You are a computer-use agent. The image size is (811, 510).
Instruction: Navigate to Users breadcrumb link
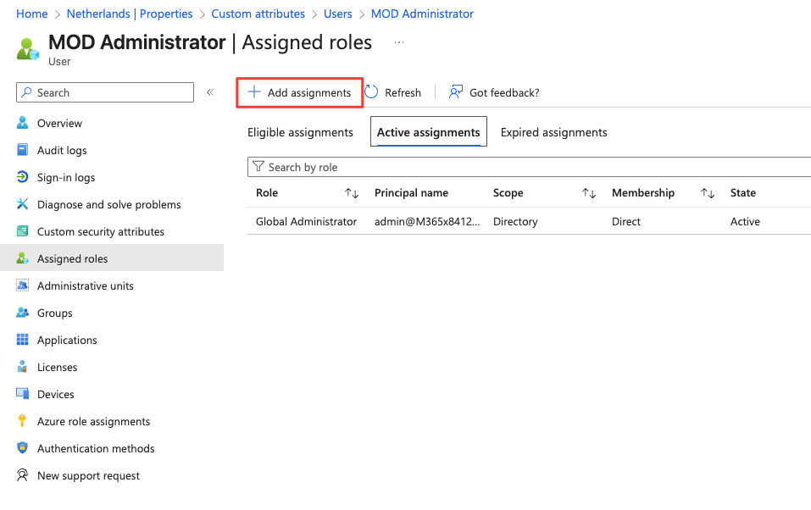[x=338, y=14]
